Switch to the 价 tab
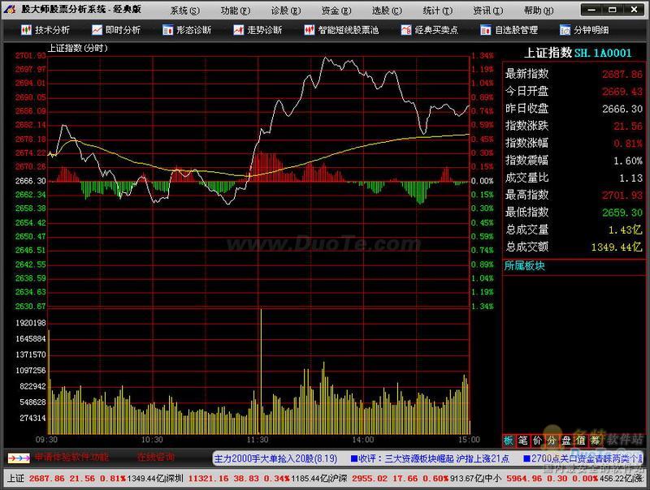The width and height of the screenshot is (650, 490). tap(537, 441)
